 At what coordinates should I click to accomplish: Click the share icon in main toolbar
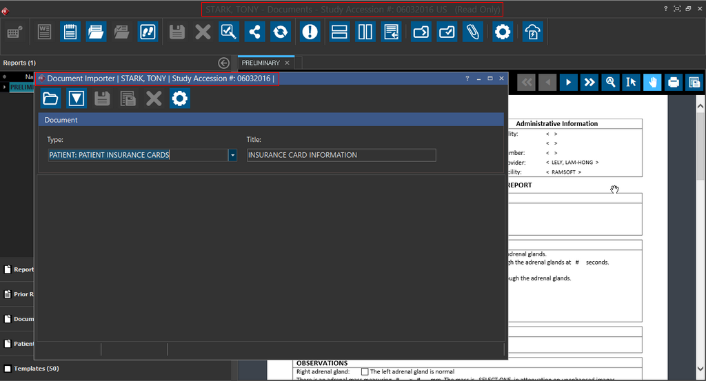[256, 32]
